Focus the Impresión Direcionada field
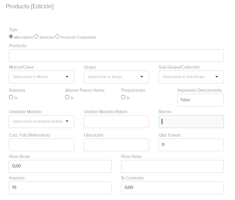This screenshot has height=200, width=235. pos(200,100)
